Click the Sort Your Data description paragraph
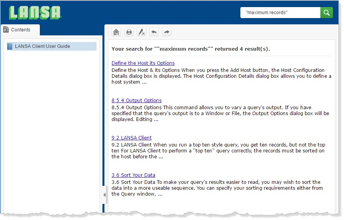This screenshot has height=220, width=344. [x=217, y=188]
